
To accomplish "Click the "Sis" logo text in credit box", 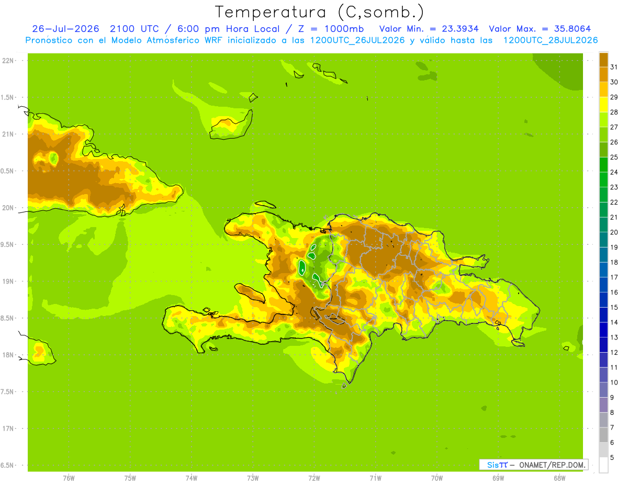I will click(x=492, y=465).
